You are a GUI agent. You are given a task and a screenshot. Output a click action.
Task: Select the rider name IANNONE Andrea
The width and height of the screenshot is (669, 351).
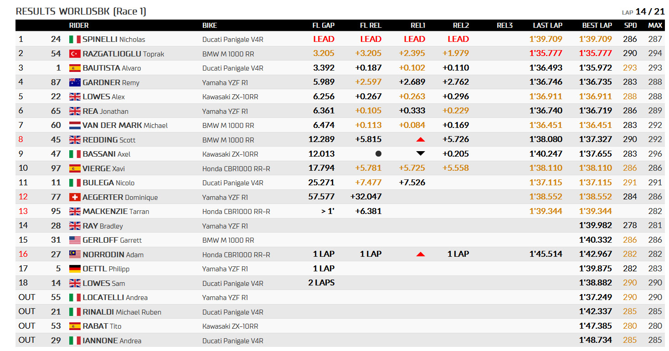(x=112, y=341)
